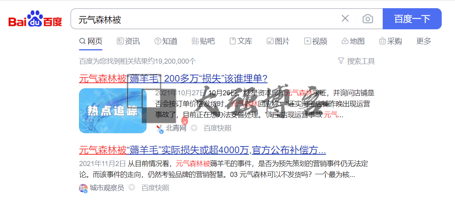Screen dimensions: 455x200
Task: Open 百度快照 for the 北青网 result
Action: click(x=217, y=128)
